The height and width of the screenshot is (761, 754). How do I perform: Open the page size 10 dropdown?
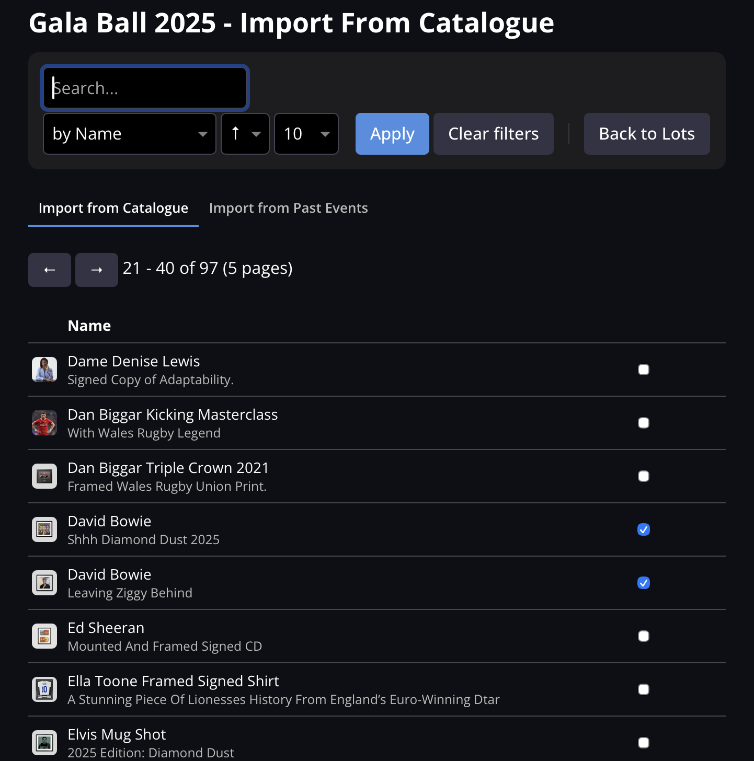(306, 134)
